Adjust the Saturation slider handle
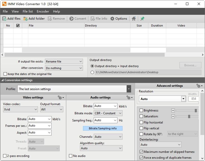Viewport: 205px width, 161px height. (x=189, y=116)
